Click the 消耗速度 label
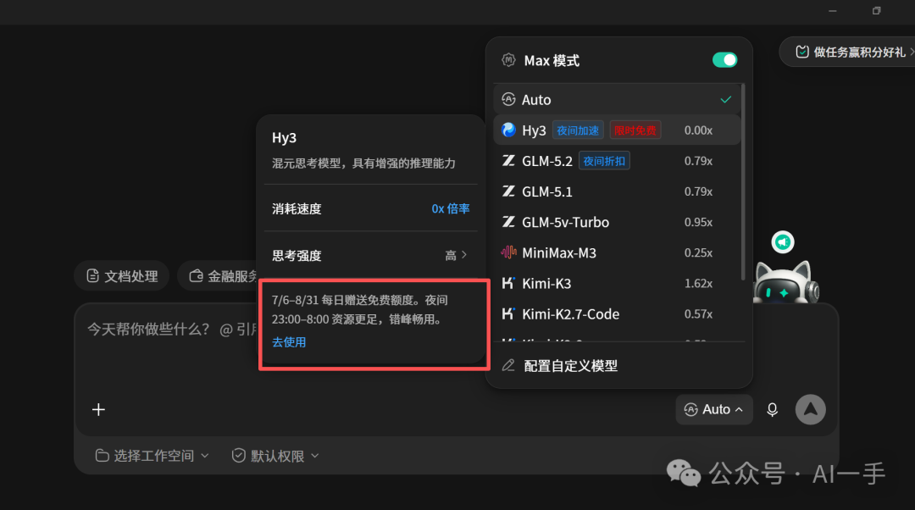 point(297,209)
